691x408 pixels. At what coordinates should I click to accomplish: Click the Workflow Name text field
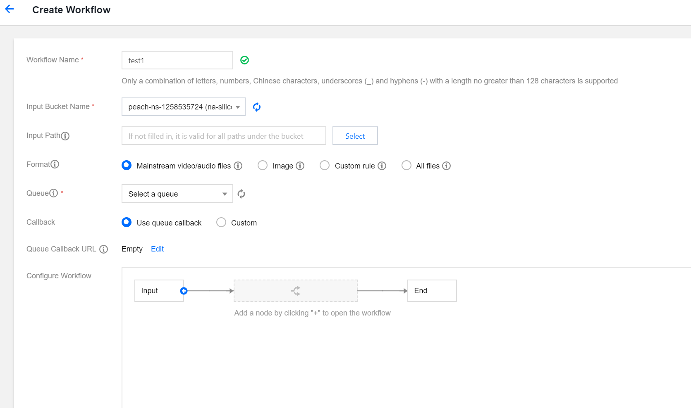coord(177,60)
